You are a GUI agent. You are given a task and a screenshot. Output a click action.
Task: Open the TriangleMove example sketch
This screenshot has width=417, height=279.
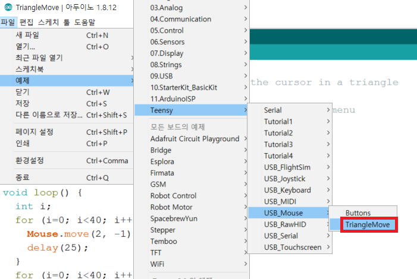click(363, 224)
